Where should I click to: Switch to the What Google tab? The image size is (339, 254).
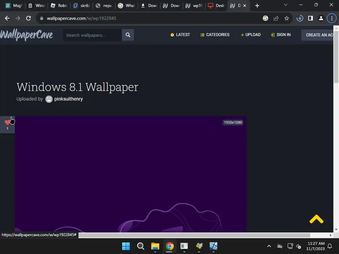[126, 6]
